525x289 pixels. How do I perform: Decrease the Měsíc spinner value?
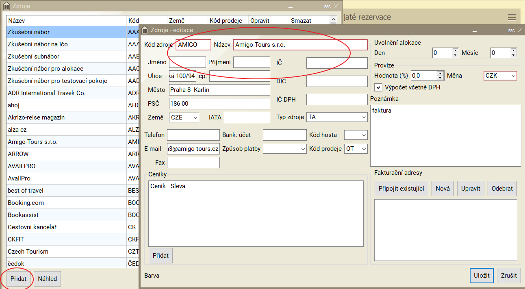(x=514, y=55)
